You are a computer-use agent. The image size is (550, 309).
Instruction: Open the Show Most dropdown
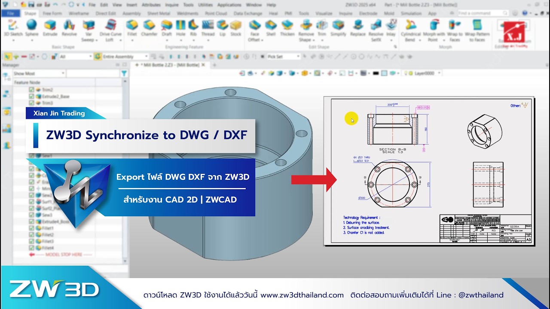(x=39, y=74)
